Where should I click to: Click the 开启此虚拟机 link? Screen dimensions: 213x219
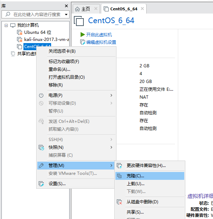pyautogui.click(x=99, y=35)
